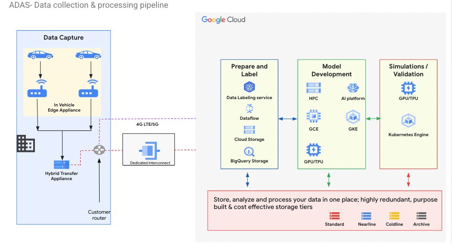The image size is (452, 243).
Task: Select the gray Archive storage tier icon
Action: click(421, 216)
